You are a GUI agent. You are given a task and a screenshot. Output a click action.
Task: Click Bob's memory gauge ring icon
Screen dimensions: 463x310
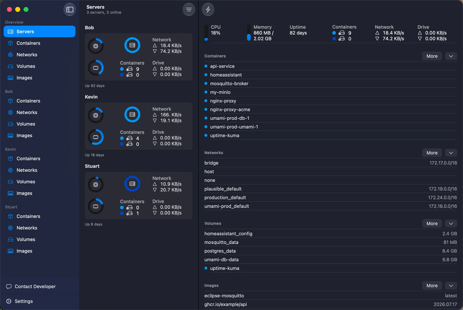pos(96,68)
